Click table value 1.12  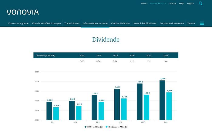coord(132,61)
